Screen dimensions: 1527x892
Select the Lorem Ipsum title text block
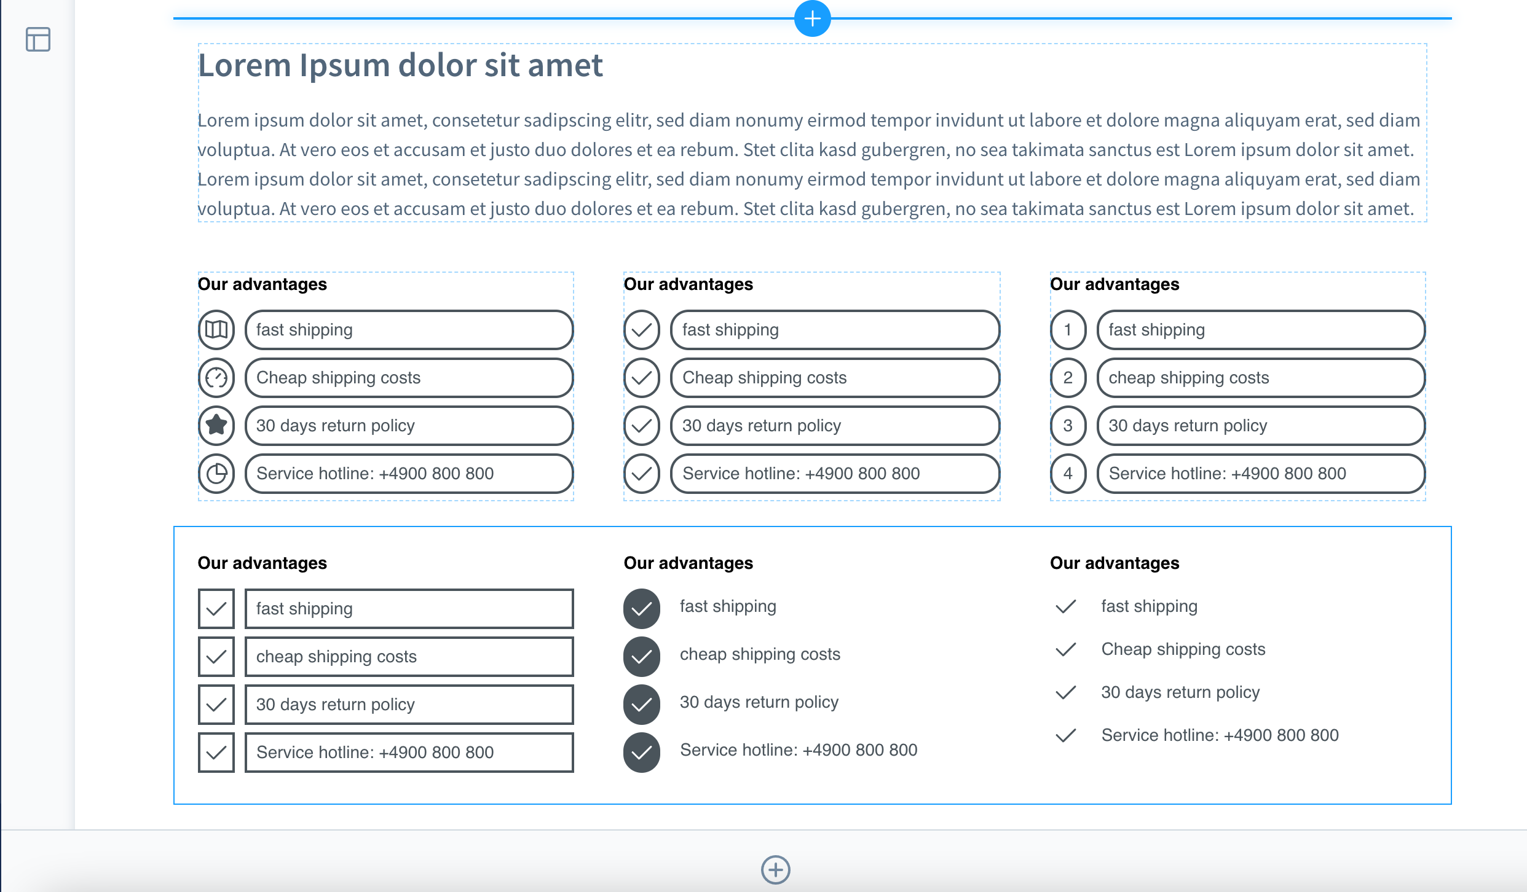(401, 65)
